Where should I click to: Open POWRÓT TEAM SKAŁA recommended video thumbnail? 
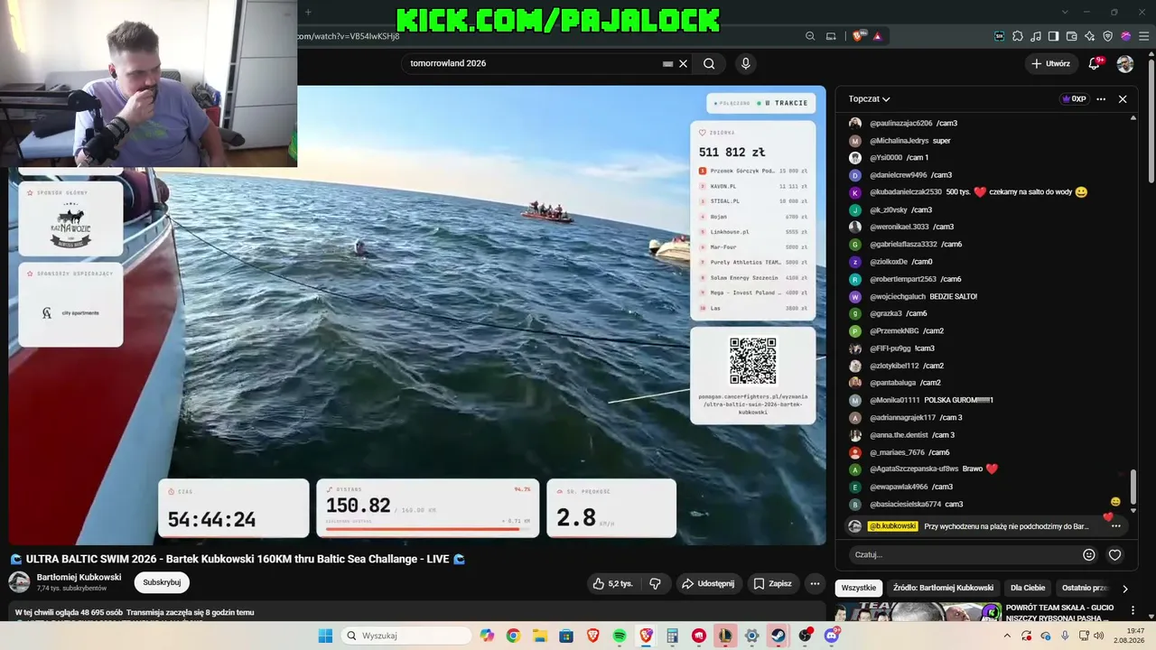pyautogui.click(x=917, y=612)
